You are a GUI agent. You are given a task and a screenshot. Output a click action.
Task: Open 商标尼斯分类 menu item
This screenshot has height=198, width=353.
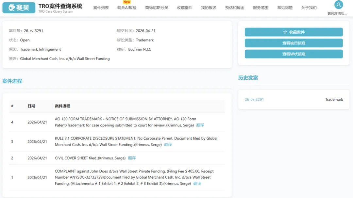[x=157, y=8]
